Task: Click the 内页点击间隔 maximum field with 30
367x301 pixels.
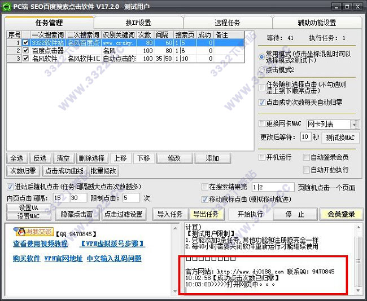Action: [78, 198]
